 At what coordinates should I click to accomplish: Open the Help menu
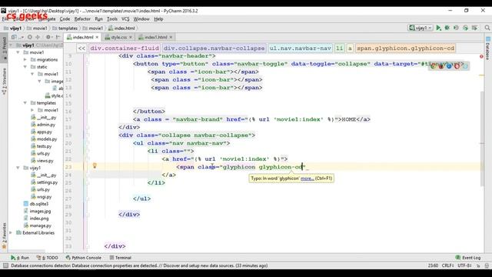[x=158, y=18]
